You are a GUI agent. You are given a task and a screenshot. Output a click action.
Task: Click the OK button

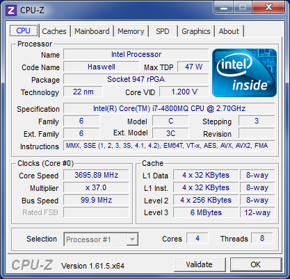click(x=256, y=264)
